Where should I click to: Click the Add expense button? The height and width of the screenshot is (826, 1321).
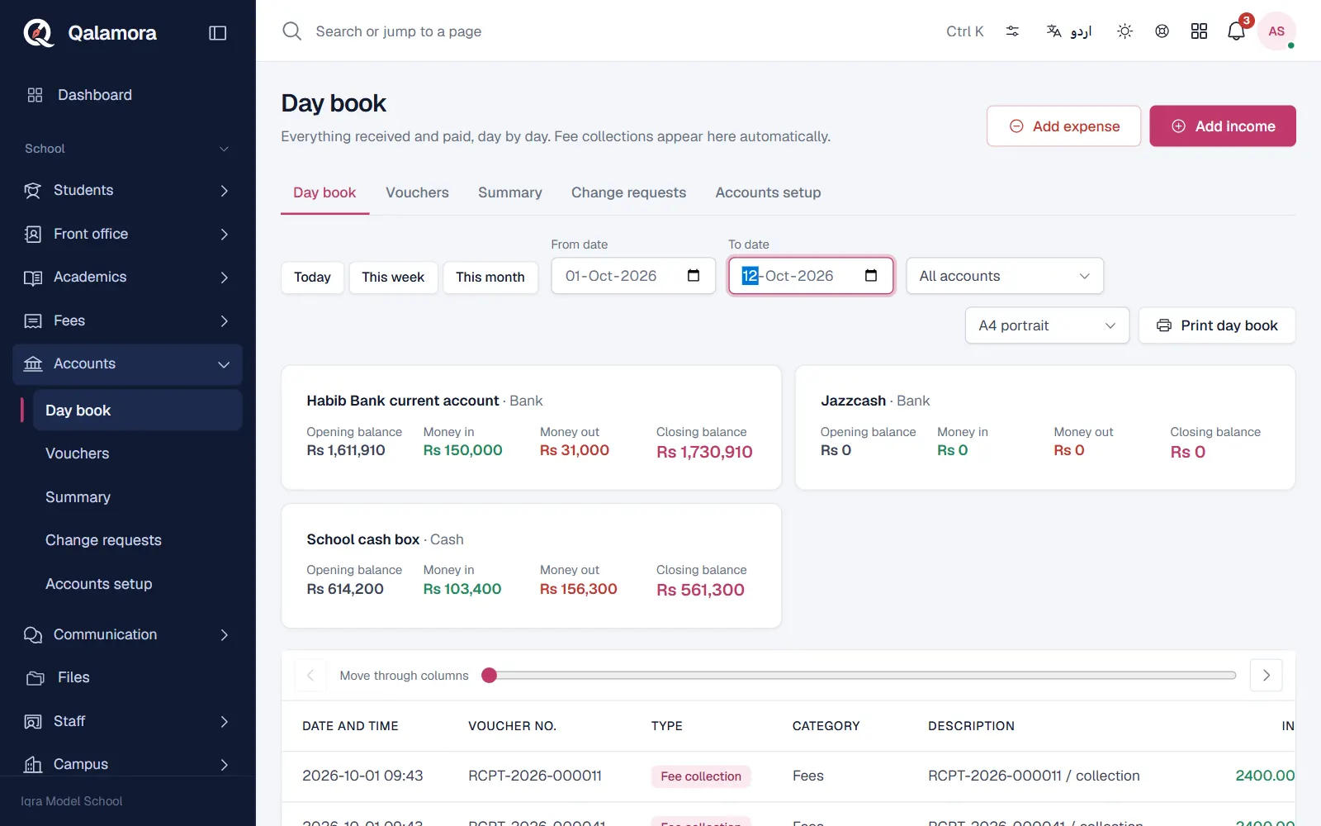pos(1063,126)
